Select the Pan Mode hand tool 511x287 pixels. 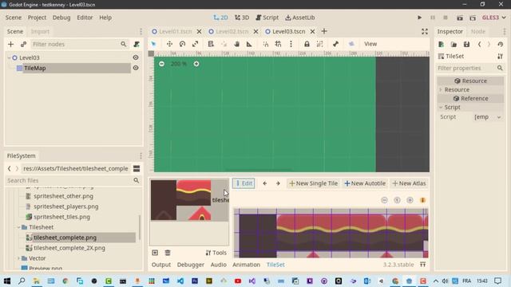pos(236,44)
